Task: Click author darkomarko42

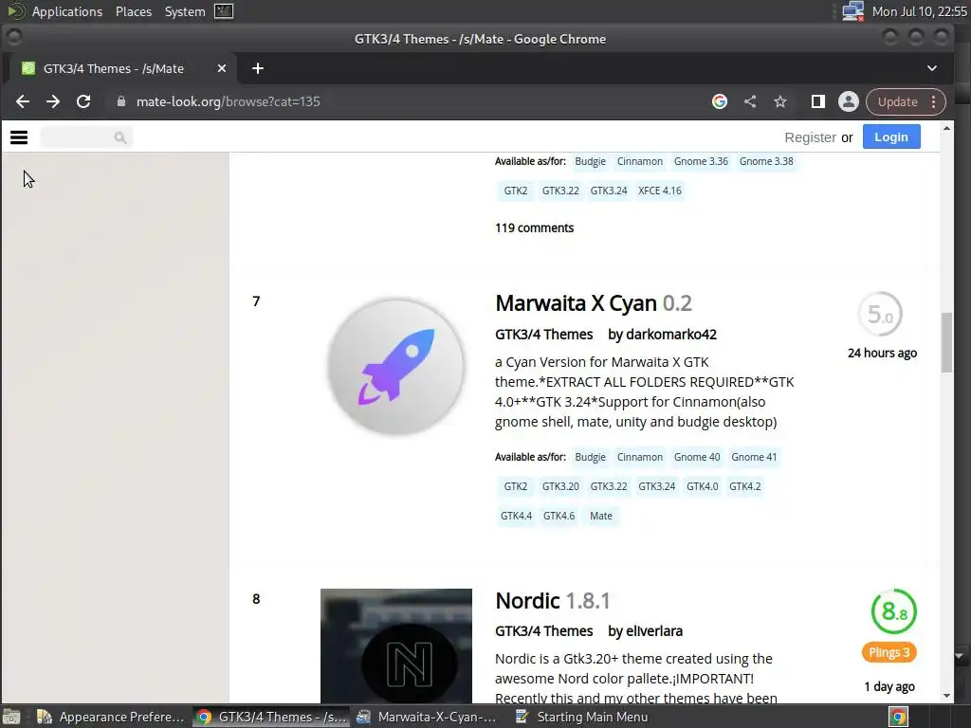Action: point(671,335)
